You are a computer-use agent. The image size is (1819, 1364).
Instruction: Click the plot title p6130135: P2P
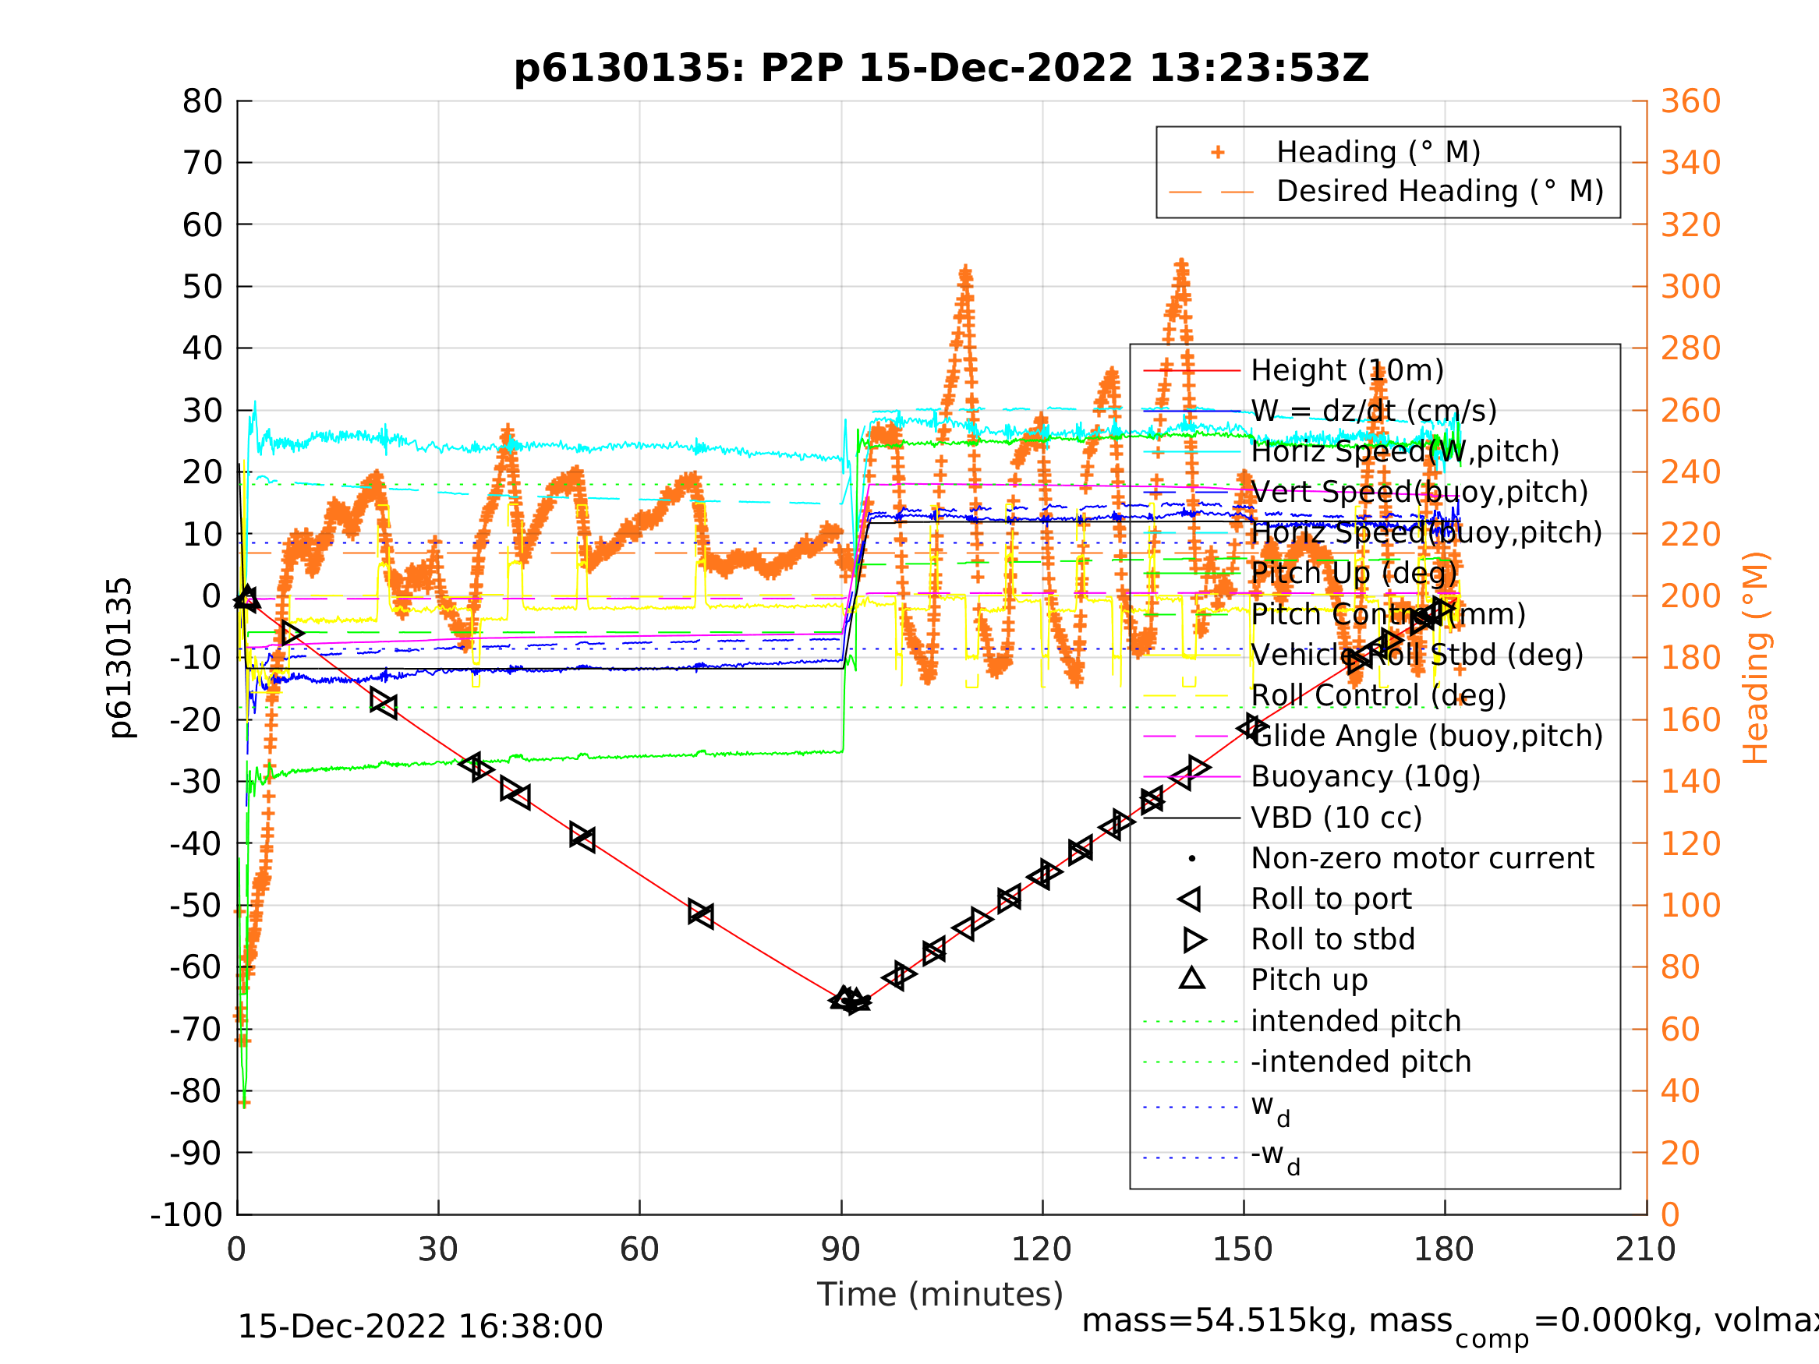(x=941, y=69)
